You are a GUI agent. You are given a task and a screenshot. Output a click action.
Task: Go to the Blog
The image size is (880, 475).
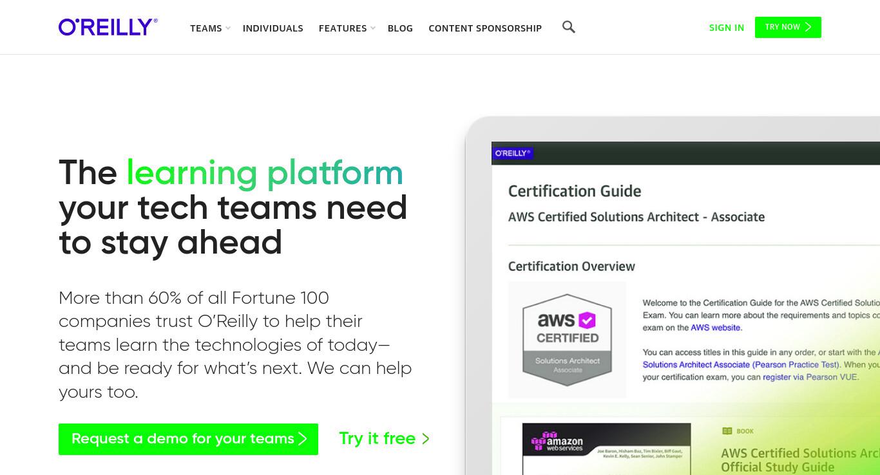tap(400, 28)
